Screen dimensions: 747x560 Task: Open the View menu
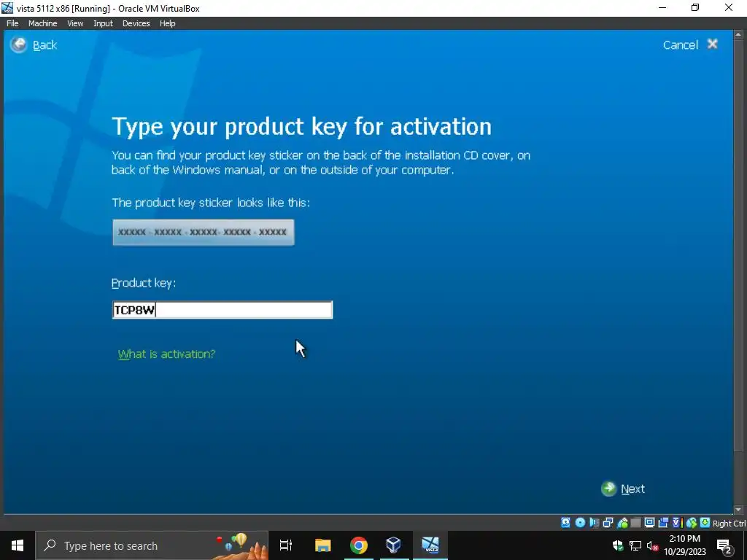coord(75,23)
